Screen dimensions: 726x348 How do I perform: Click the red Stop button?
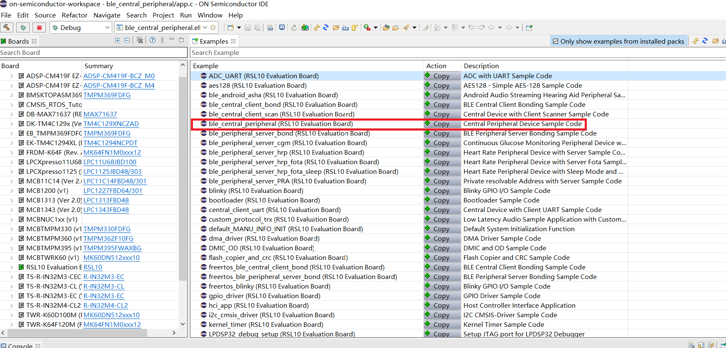[x=39, y=27]
